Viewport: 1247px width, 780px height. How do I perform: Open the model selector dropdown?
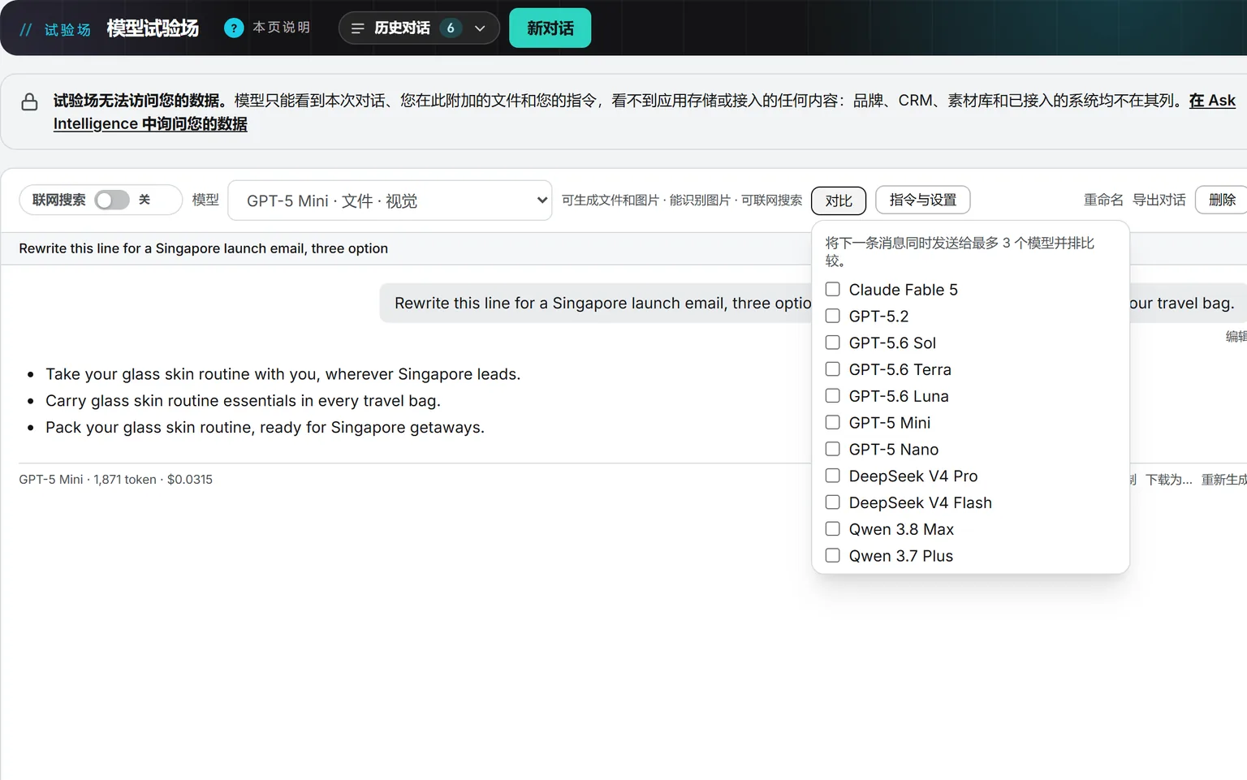[390, 200]
